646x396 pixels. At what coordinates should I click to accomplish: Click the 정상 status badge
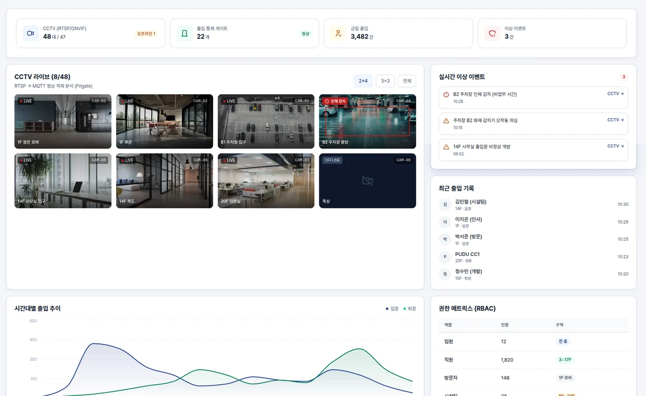(x=305, y=34)
